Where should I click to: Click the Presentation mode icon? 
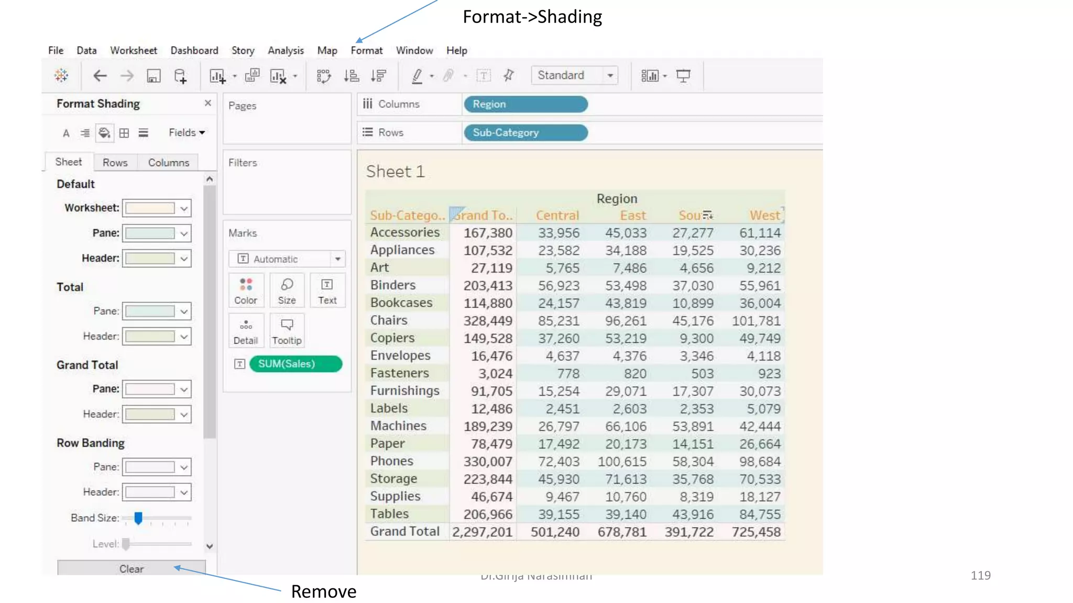[683, 76]
